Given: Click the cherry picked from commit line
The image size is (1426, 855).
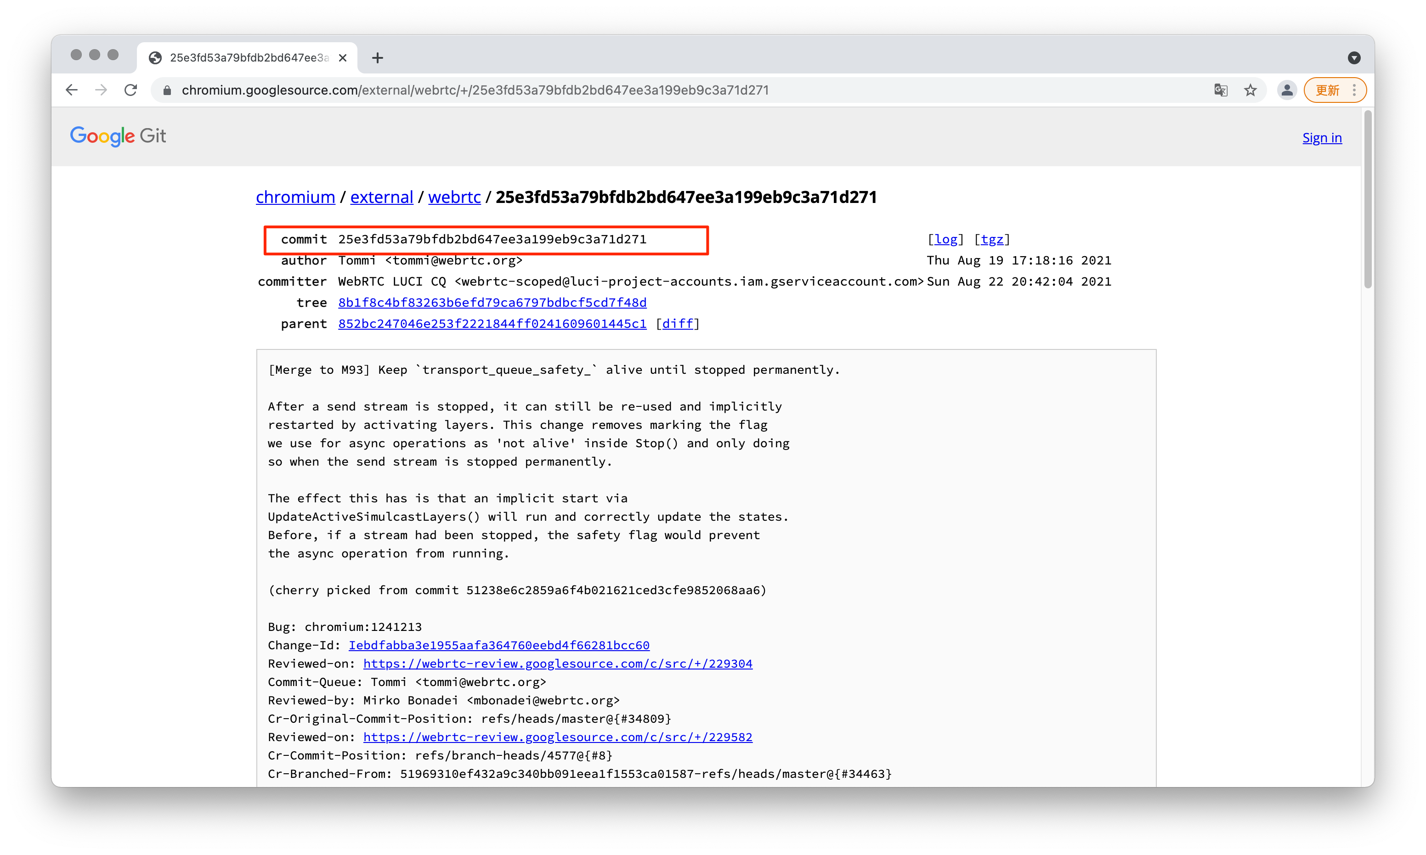Looking at the screenshot, I should tap(517, 590).
